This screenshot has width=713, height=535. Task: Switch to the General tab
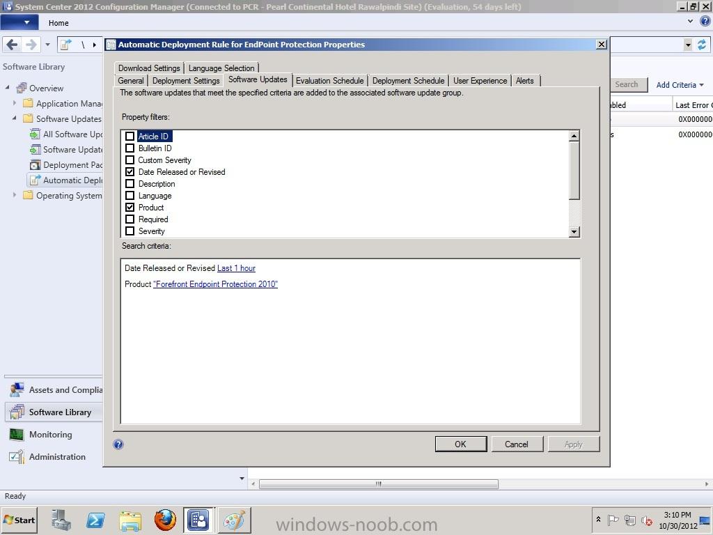[x=131, y=81]
